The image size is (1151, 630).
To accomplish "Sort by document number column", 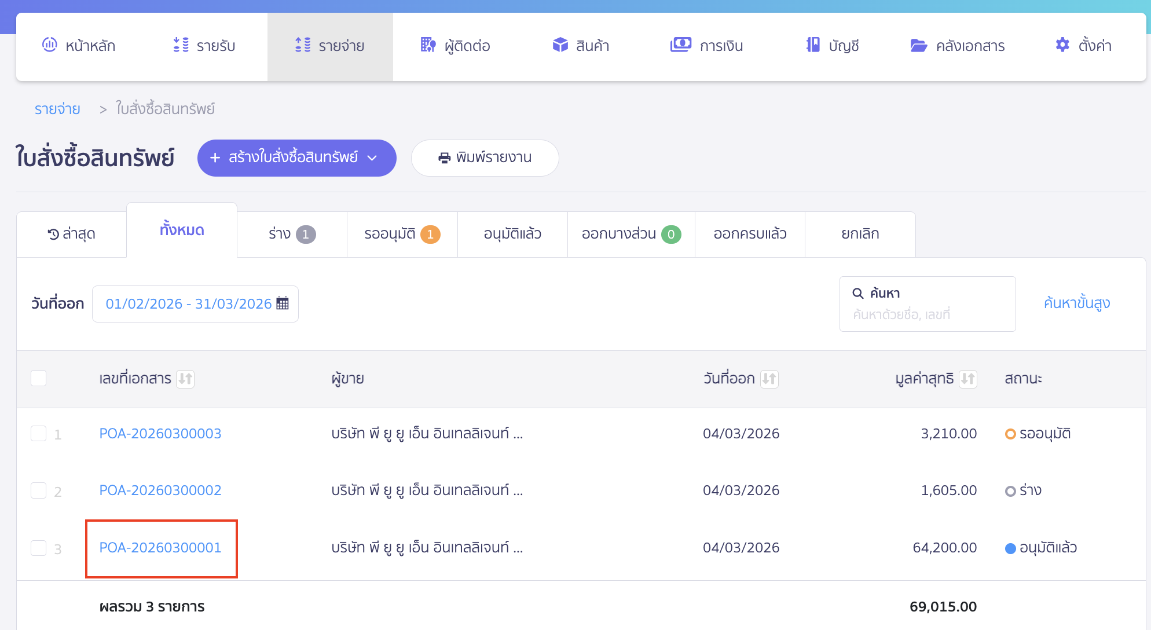I will 185,379.
